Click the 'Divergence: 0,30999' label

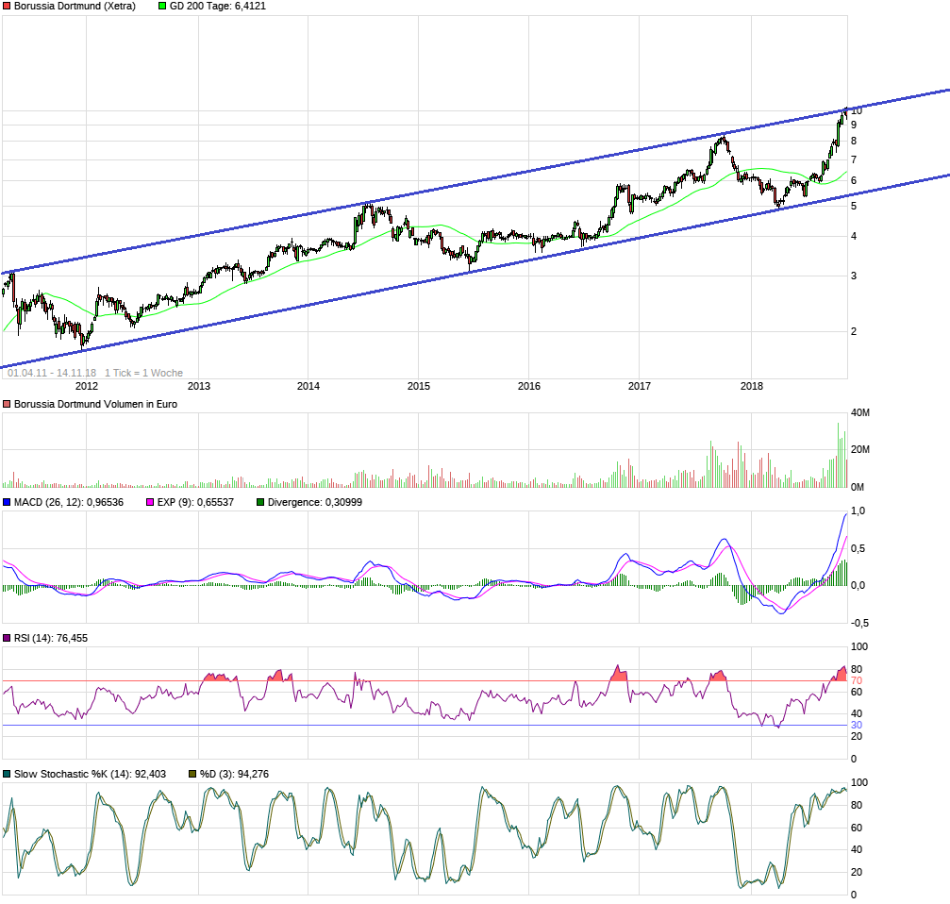(315, 502)
